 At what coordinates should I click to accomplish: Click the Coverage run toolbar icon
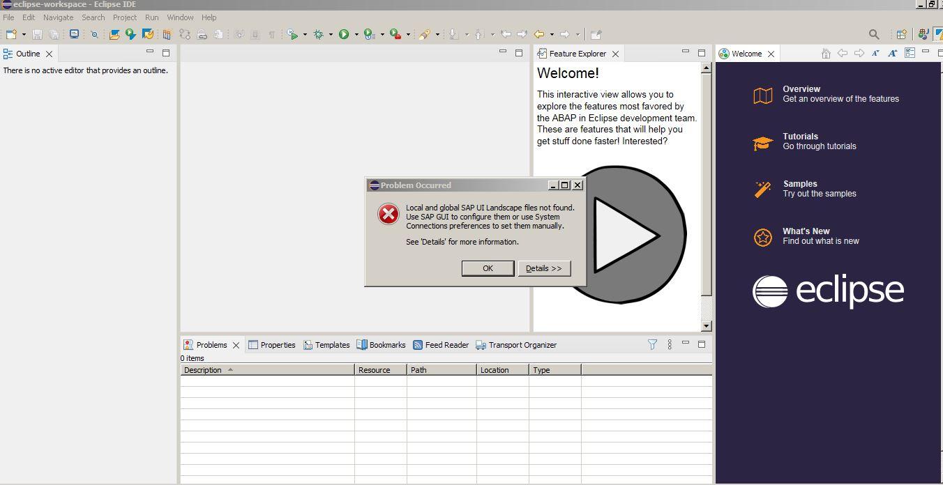[x=369, y=34]
